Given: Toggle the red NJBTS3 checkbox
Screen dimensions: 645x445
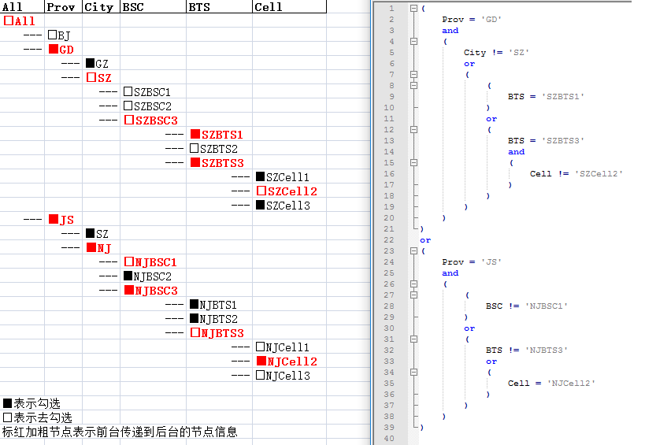Looking at the screenshot, I should 195,332.
